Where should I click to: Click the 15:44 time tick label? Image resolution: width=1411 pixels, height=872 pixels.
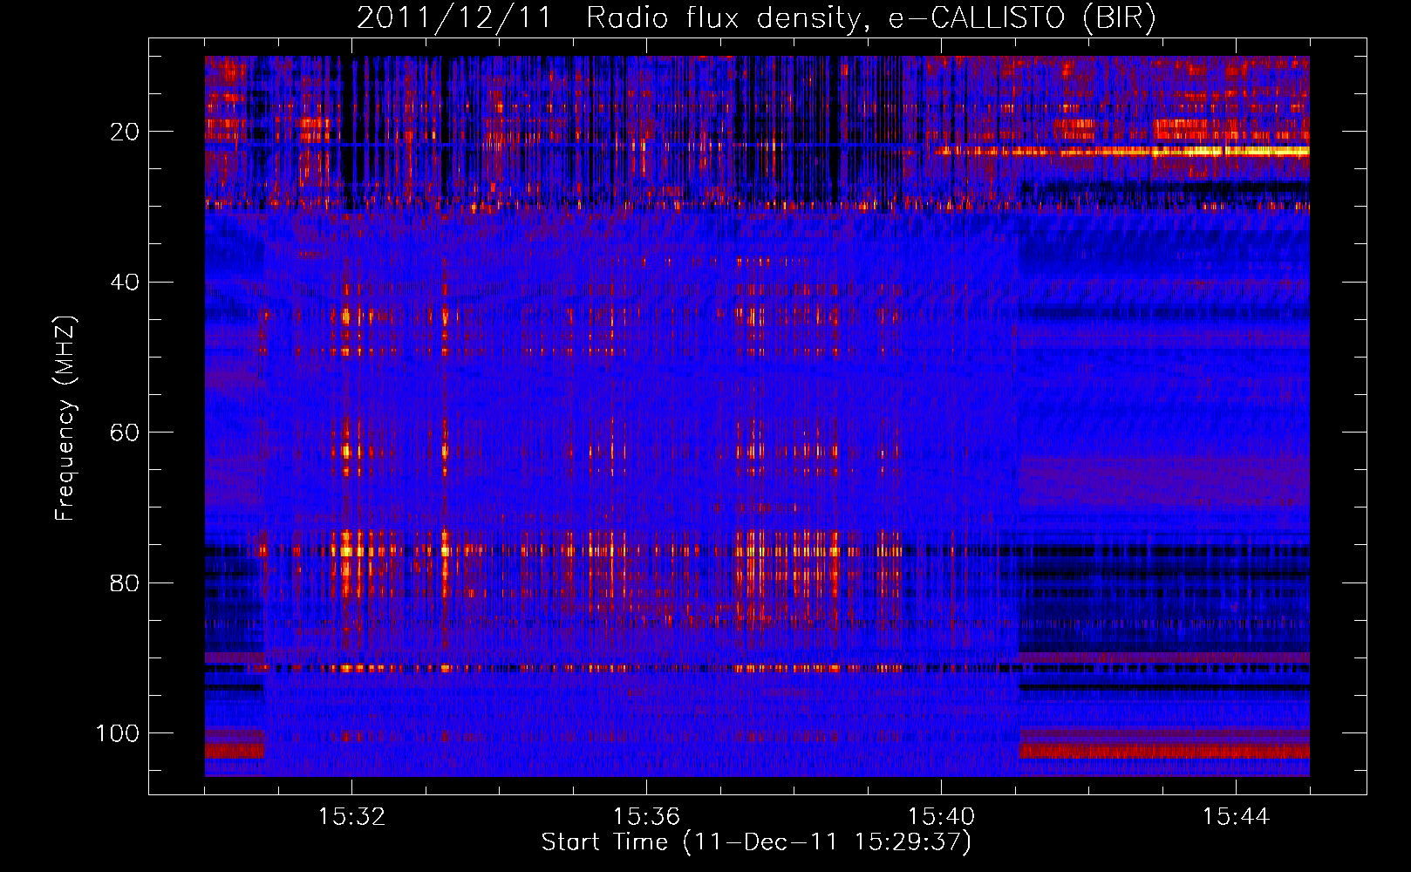[x=1236, y=817]
